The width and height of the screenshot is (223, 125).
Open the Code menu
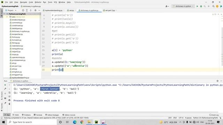(31, 2)
